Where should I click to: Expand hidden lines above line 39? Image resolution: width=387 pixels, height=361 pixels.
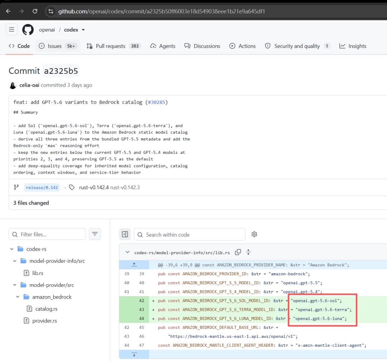coord(134,265)
